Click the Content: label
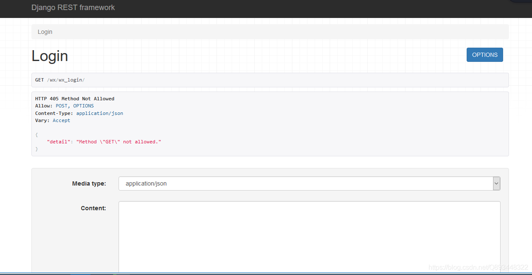Screen dimensions: 532x275 (93, 208)
